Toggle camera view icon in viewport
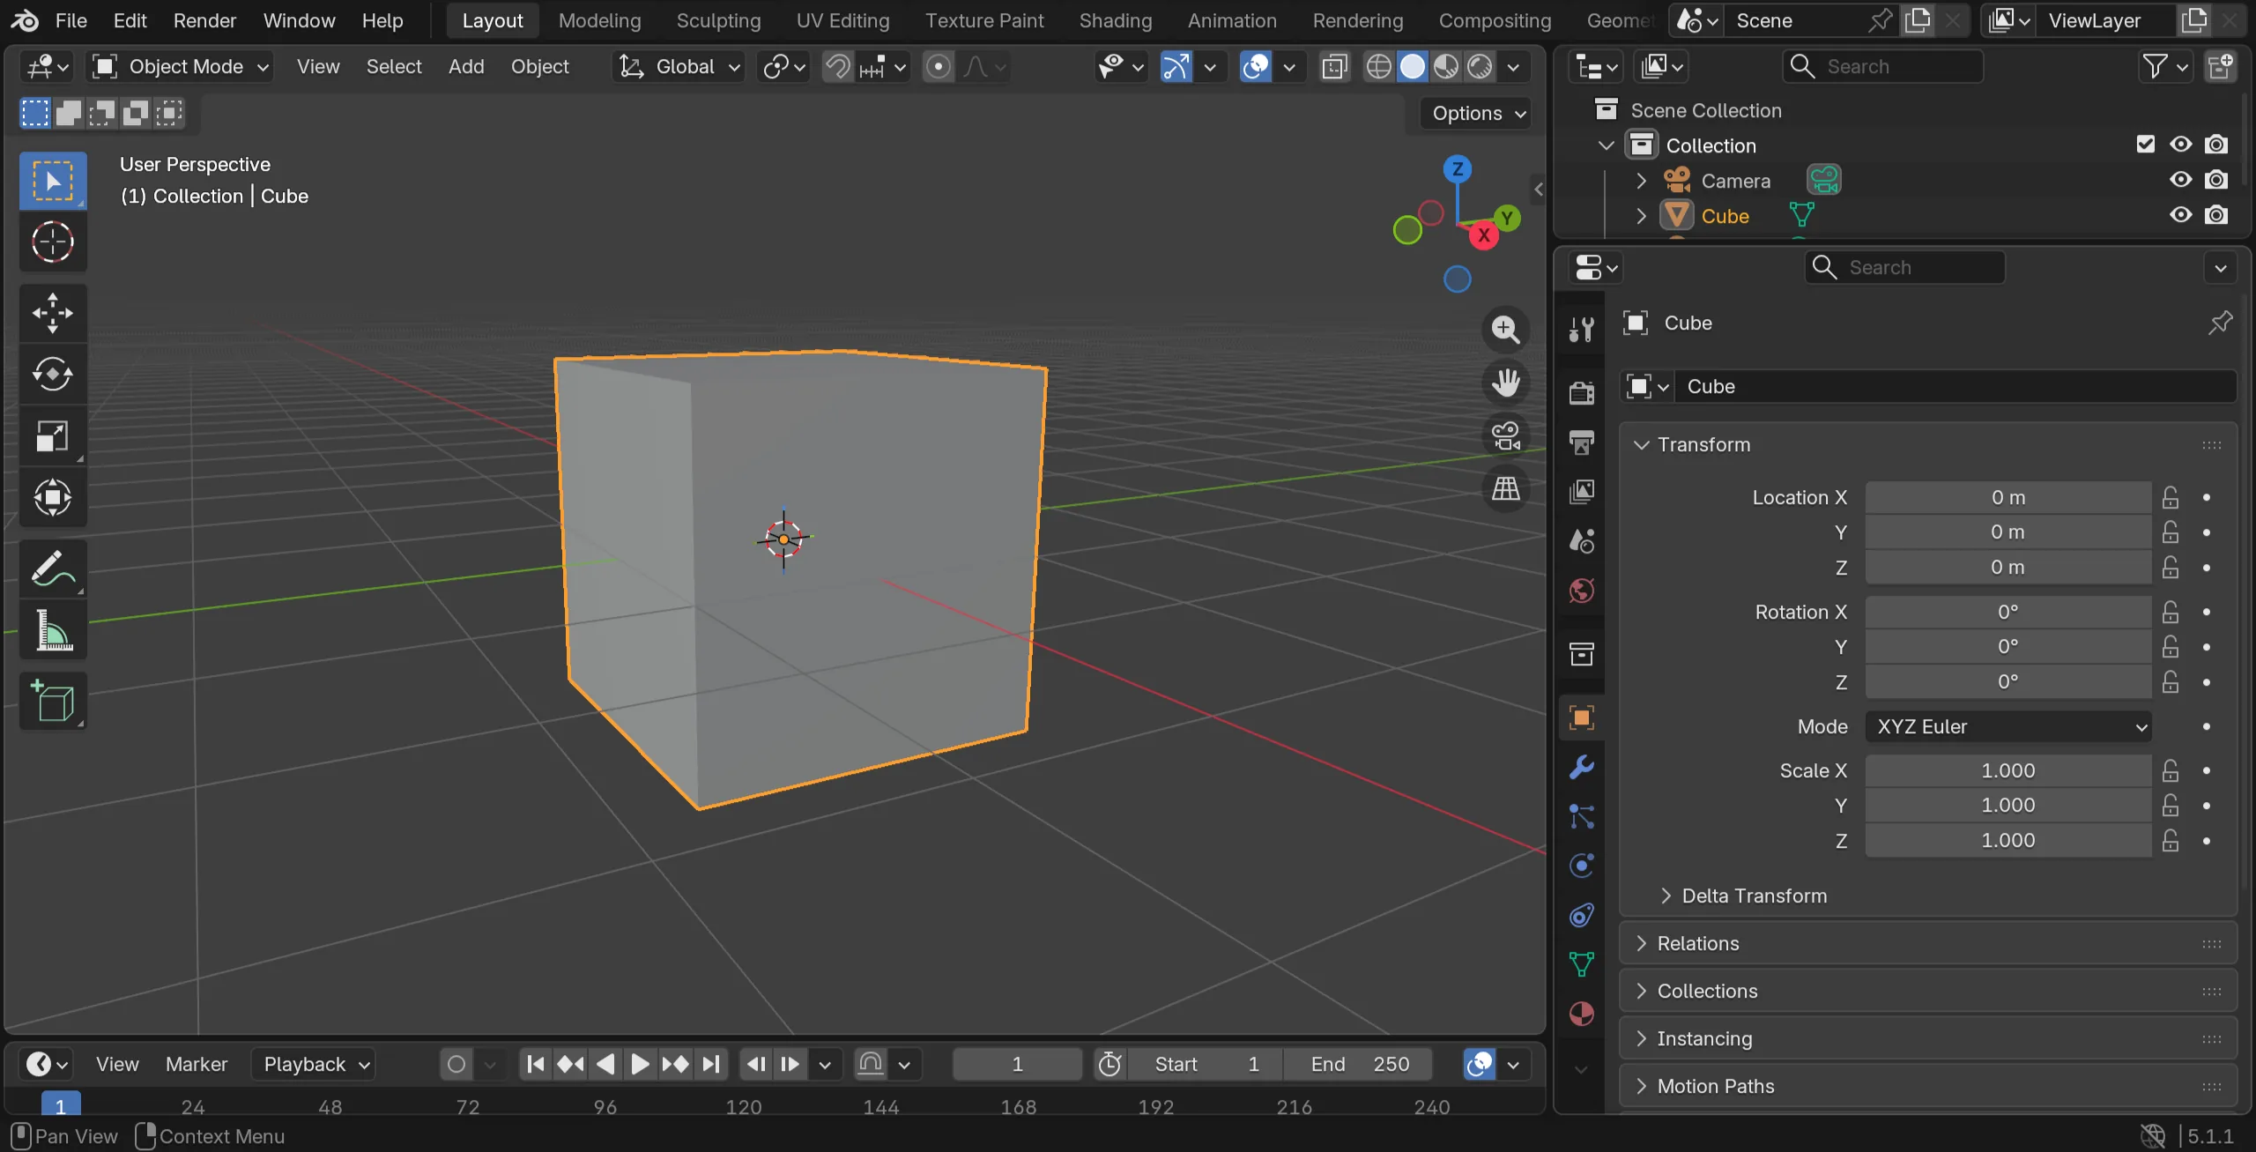 pyautogui.click(x=1505, y=435)
